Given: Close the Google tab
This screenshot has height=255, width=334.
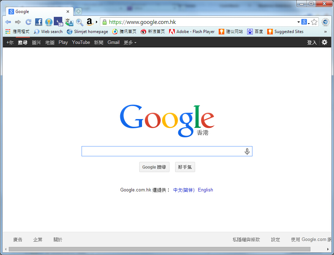Looking at the screenshot, I should click(68, 12).
